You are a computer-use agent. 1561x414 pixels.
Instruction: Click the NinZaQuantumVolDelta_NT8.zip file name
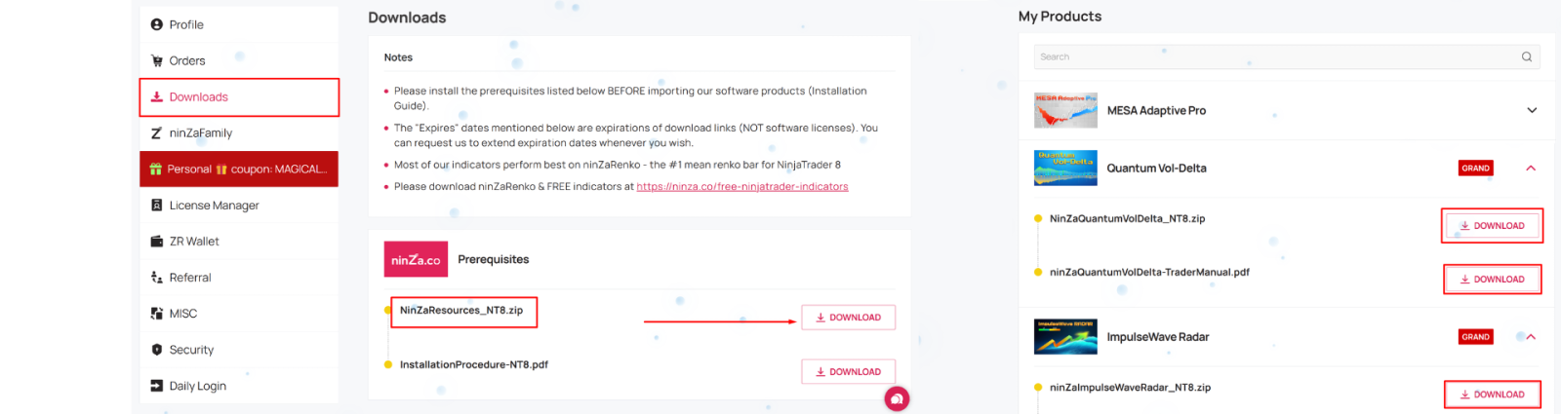coord(1127,218)
